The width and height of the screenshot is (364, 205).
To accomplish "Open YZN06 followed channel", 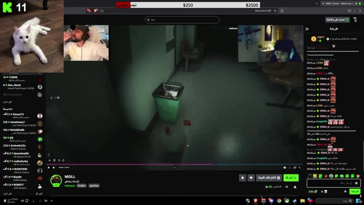I will click(23, 79).
